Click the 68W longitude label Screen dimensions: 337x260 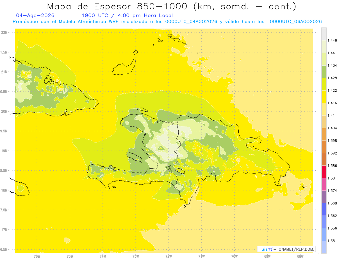click(300, 256)
